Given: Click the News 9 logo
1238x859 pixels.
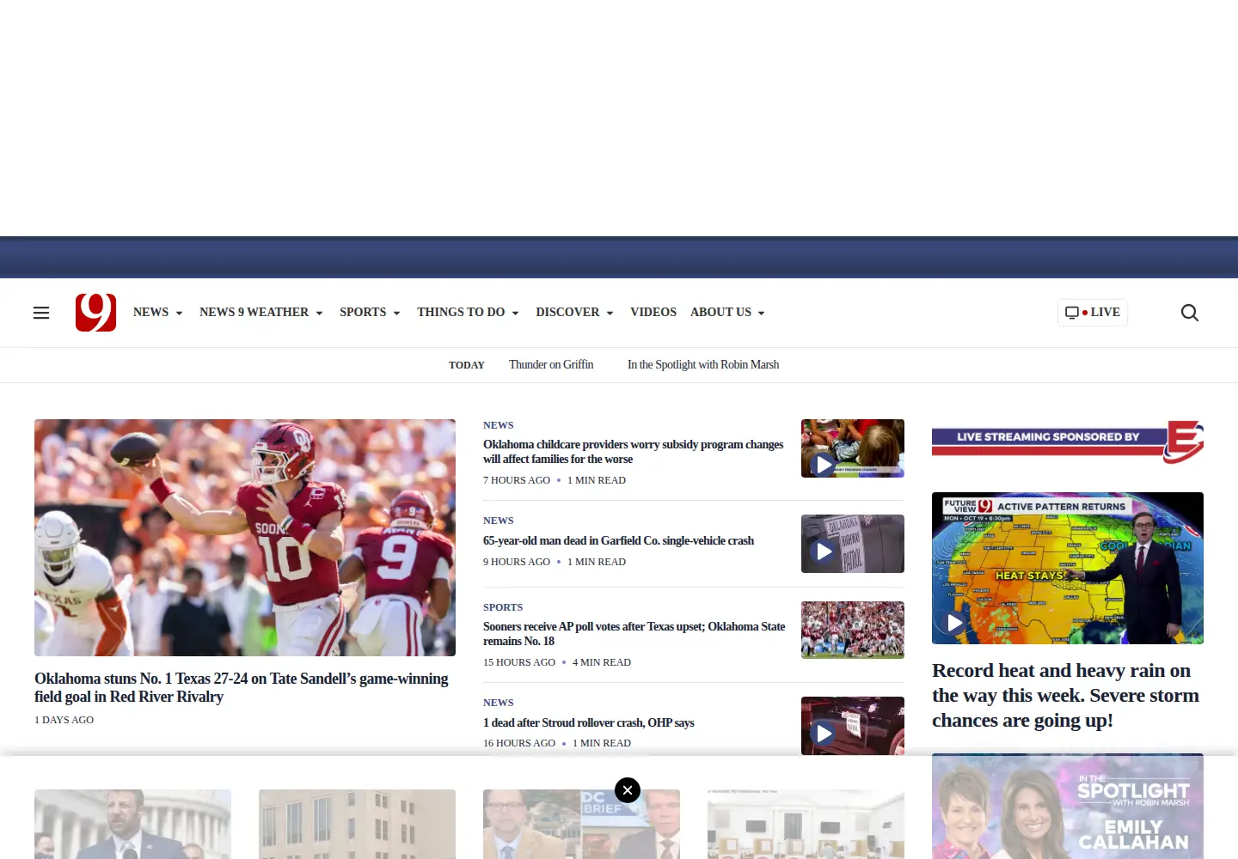Looking at the screenshot, I should point(95,313).
